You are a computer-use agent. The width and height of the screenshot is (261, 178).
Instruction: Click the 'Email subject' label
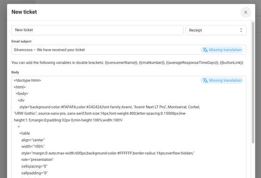(21, 41)
